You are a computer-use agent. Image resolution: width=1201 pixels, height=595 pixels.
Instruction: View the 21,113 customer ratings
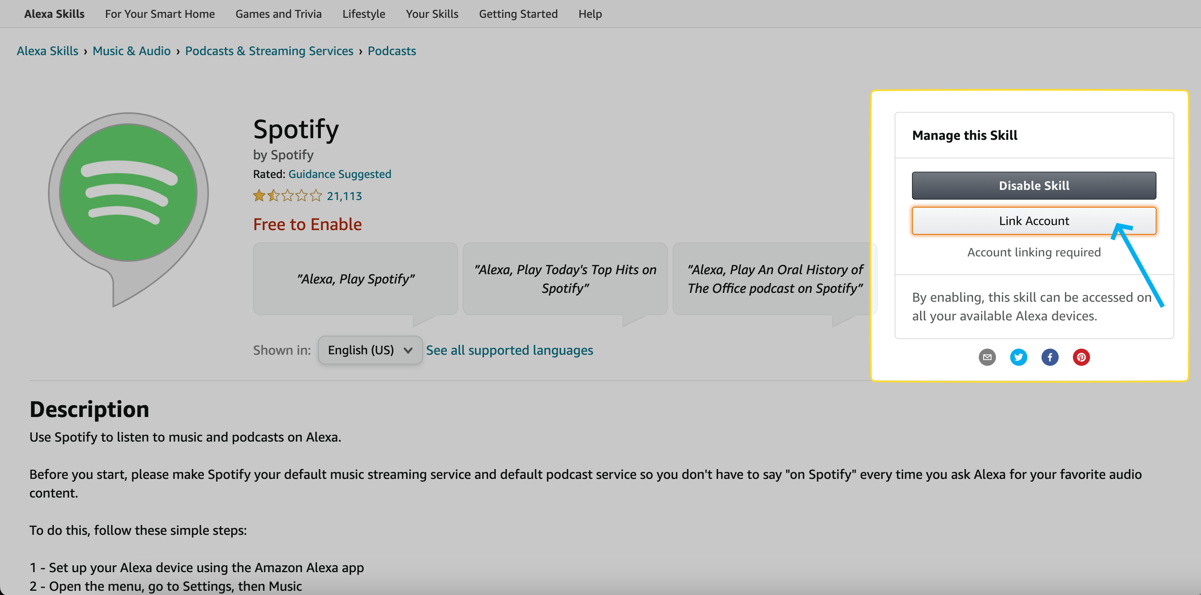coord(344,196)
